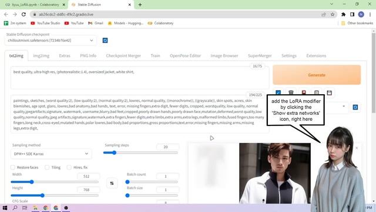Go back in browser history
This screenshot has height=212, width=376.
pyautogui.click(x=6, y=14)
